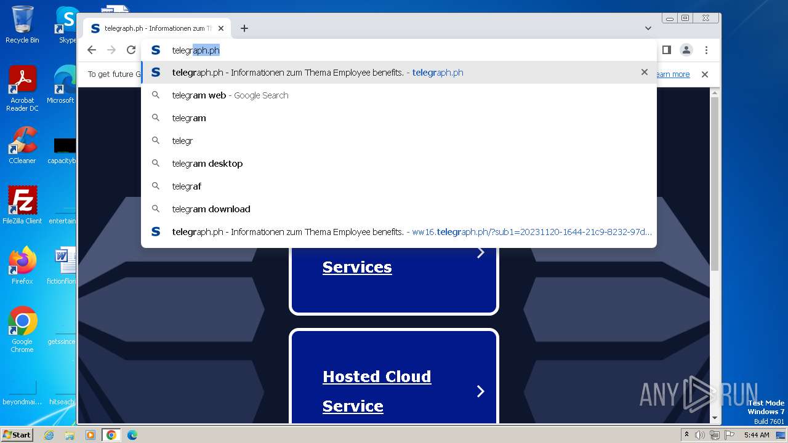Open the Microsoft Edge desktop shortcut
788x443 pixels.
pos(62,85)
